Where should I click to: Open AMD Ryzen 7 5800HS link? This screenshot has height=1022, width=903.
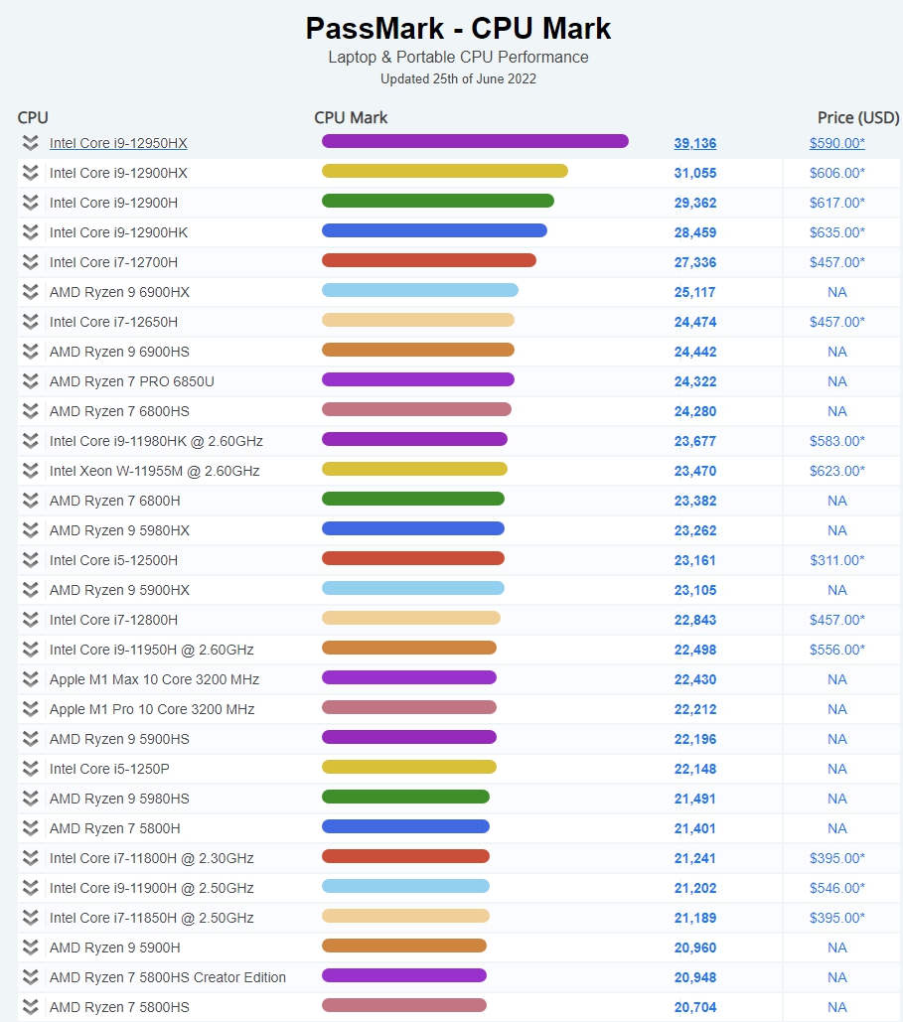[119, 1008]
